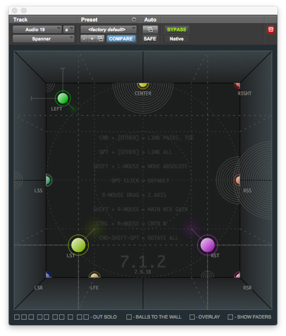
Task: Click the LEFT speaker label
Action: pyautogui.click(x=57, y=109)
